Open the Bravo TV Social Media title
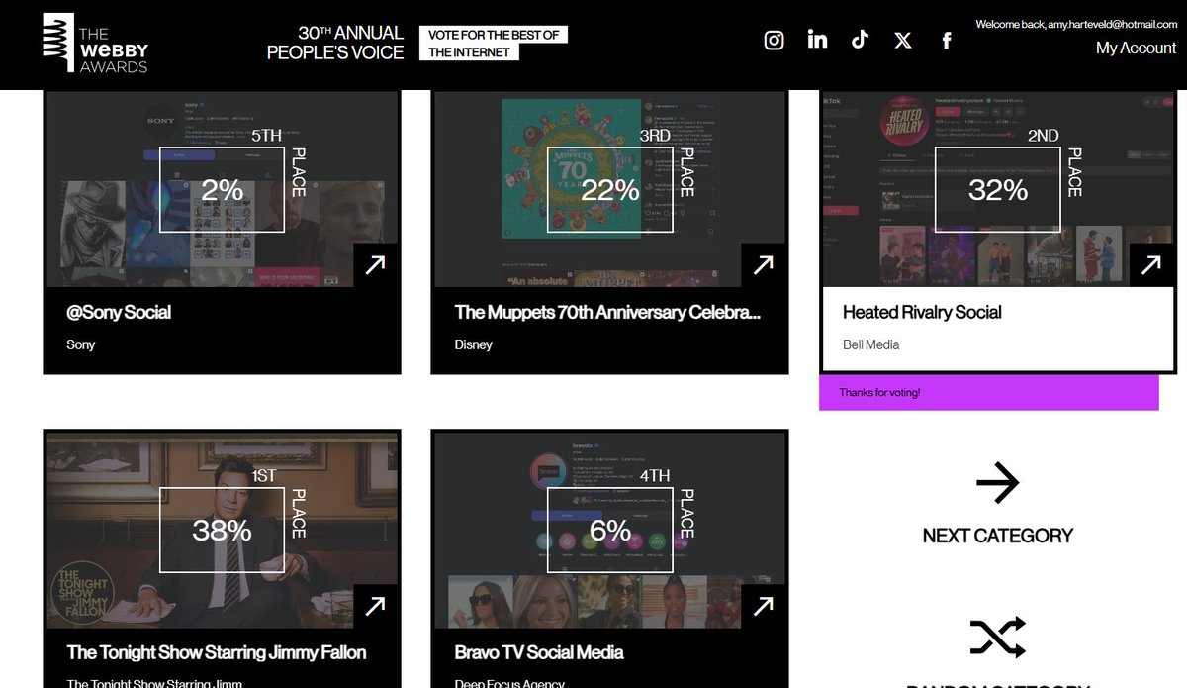 click(x=539, y=652)
